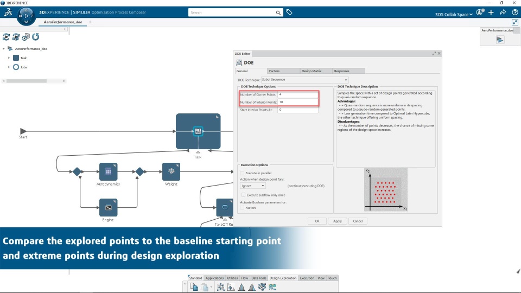Open the Standard toolbar tab
Screen dimensions: 521x293
point(195,278)
